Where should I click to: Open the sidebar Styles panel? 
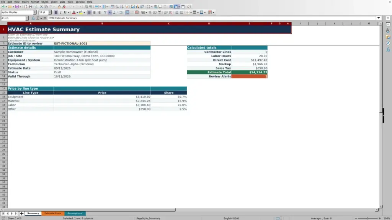click(388, 31)
